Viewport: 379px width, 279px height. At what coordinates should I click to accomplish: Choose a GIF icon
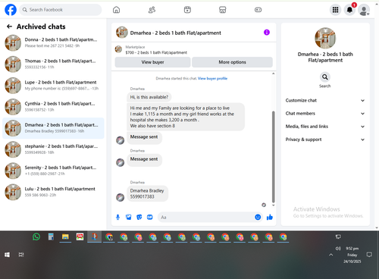point(150,217)
